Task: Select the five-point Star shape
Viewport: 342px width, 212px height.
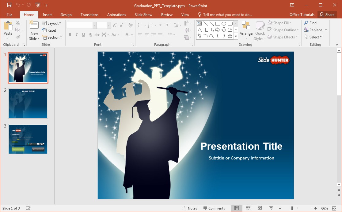Action: tap(230, 36)
